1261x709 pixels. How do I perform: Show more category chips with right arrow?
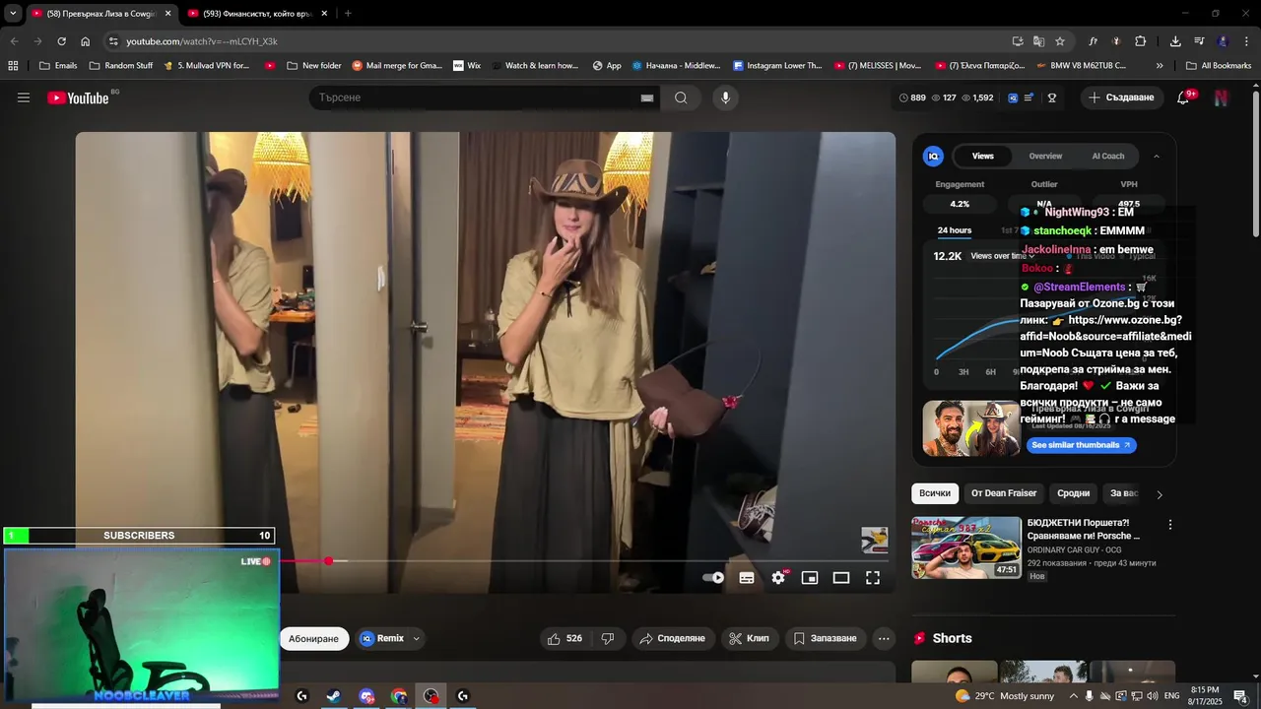pos(1160,494)
